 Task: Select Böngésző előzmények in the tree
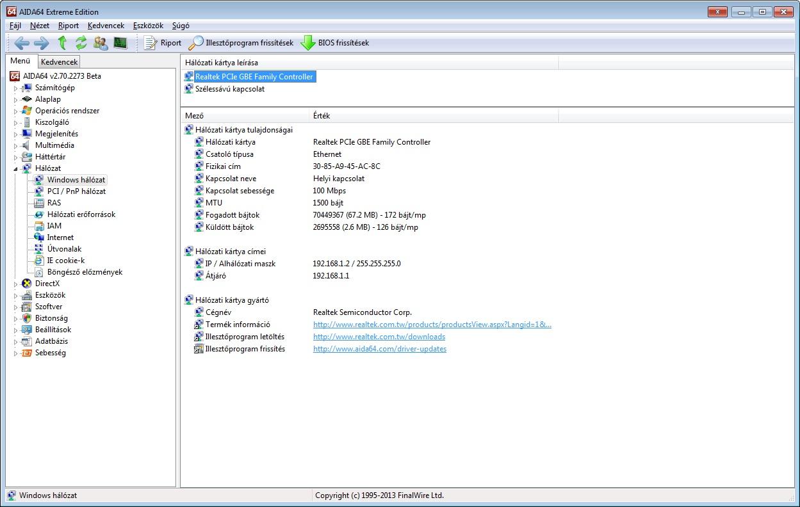click(85, 272)
